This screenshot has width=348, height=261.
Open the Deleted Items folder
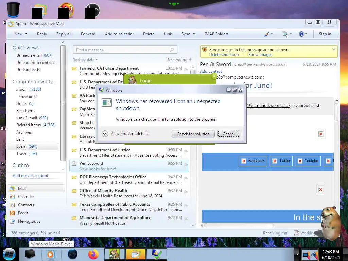[36, 125]
